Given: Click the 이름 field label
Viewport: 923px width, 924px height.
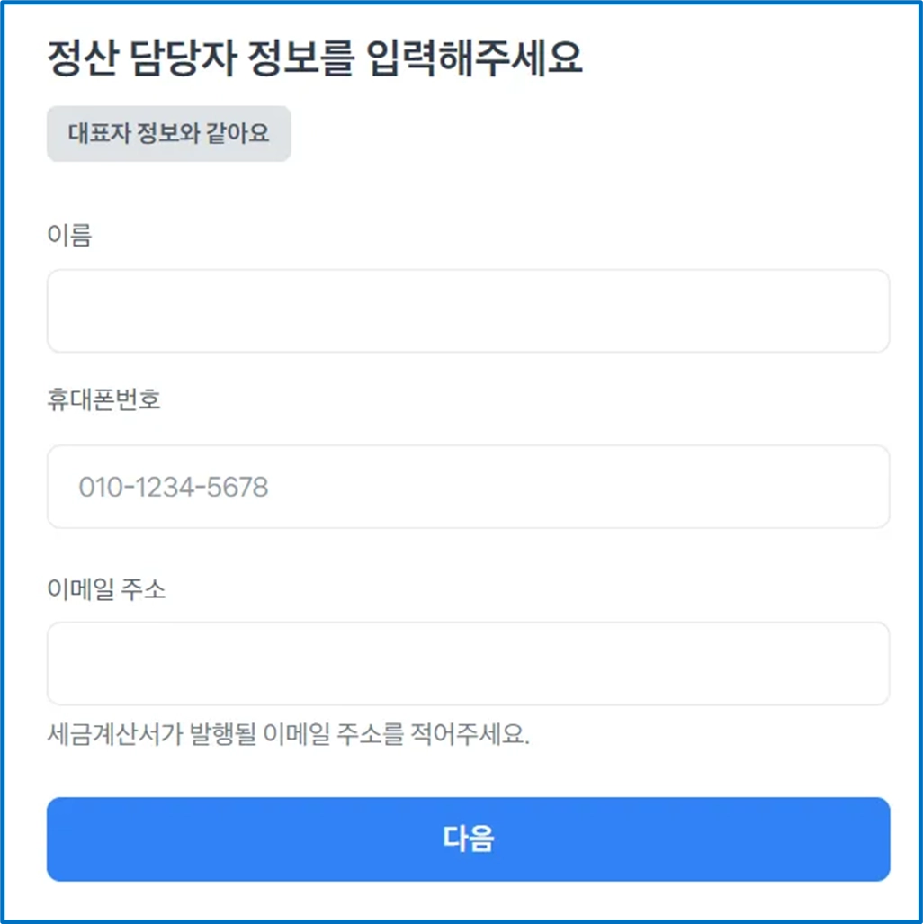Looking at the screenshot, I should [x=69, y=235].
